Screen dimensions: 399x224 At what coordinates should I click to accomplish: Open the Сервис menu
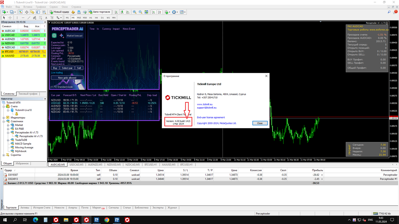point(54,7)
